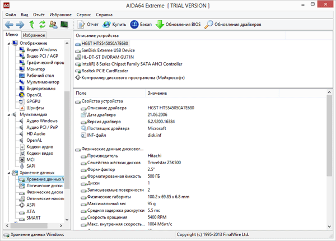Image resolution: width=336 pixels, height=241 pixels.
Task: Open the Отчёт menu in menu bar
Action: click(x=39, y=15)
